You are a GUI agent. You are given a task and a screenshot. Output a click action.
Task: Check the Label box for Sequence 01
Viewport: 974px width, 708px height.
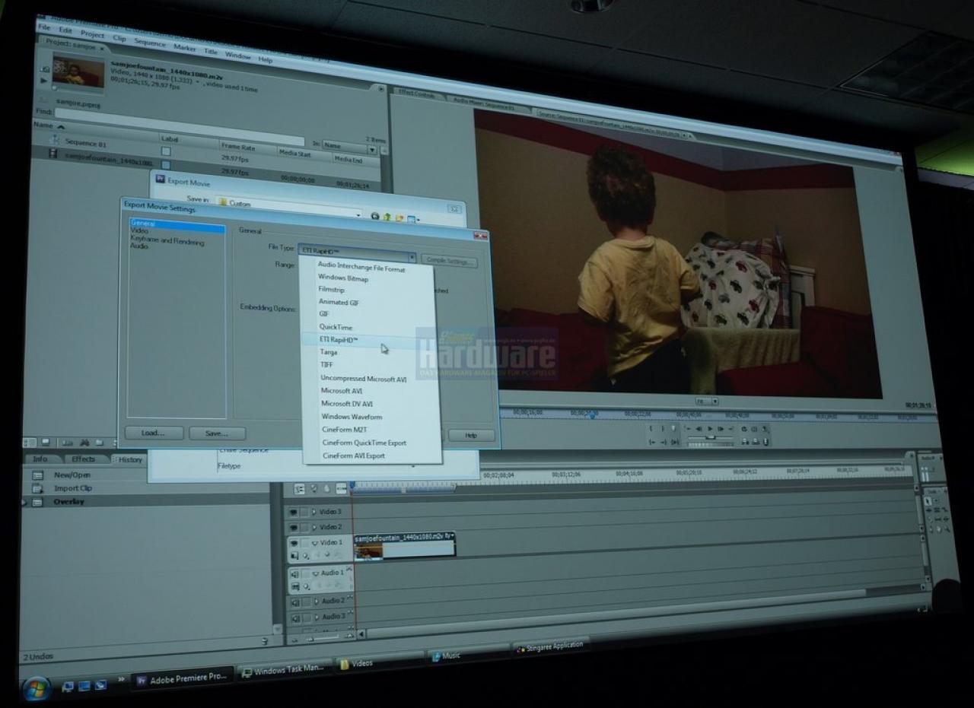(166, 151)
